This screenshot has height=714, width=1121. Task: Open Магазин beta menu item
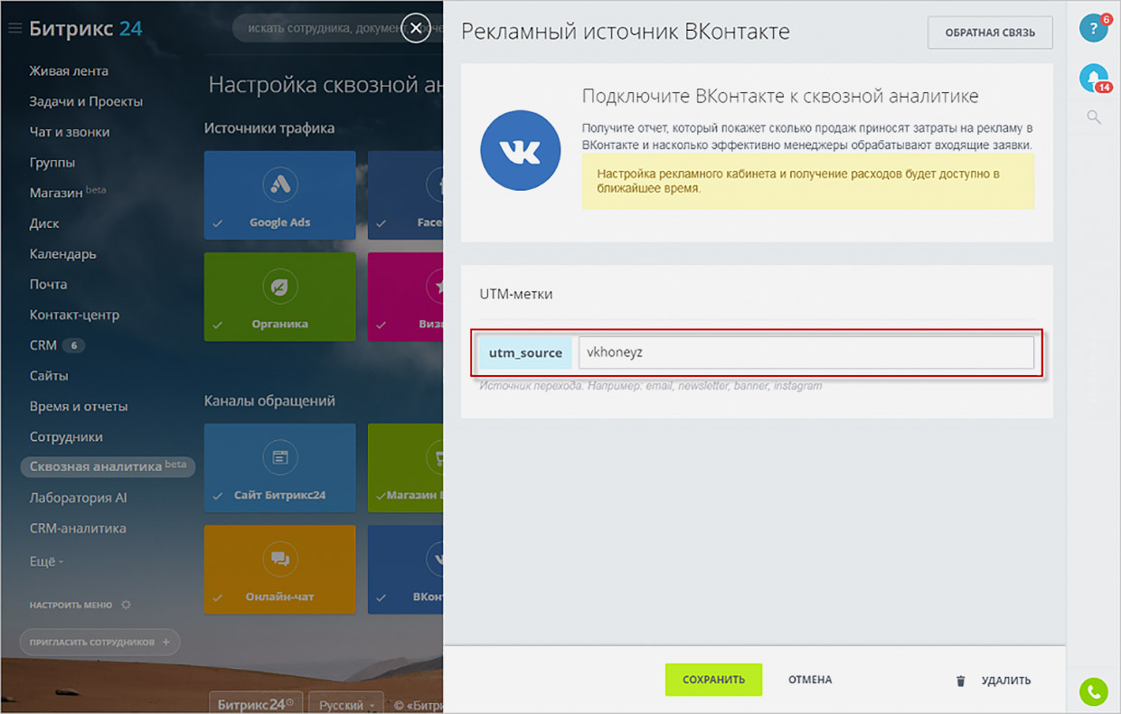(x=68, y=193)
